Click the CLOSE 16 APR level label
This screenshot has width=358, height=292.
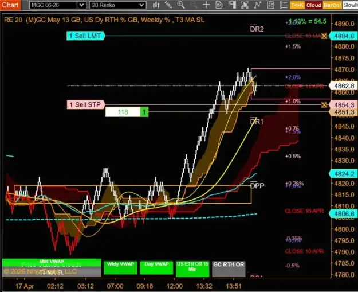click(304, 211)
